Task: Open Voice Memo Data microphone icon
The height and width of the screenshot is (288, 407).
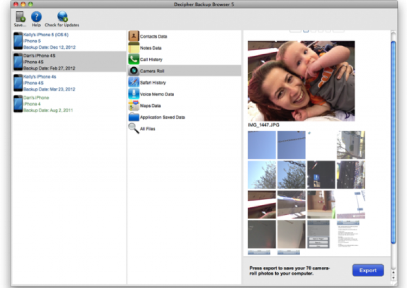Action: click(133, 94)
